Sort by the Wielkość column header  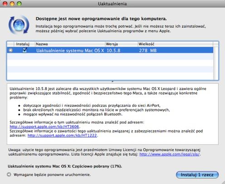click(x=176, y=44)
